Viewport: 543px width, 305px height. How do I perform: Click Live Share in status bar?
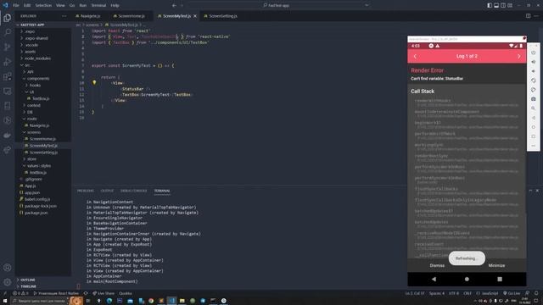104,293
